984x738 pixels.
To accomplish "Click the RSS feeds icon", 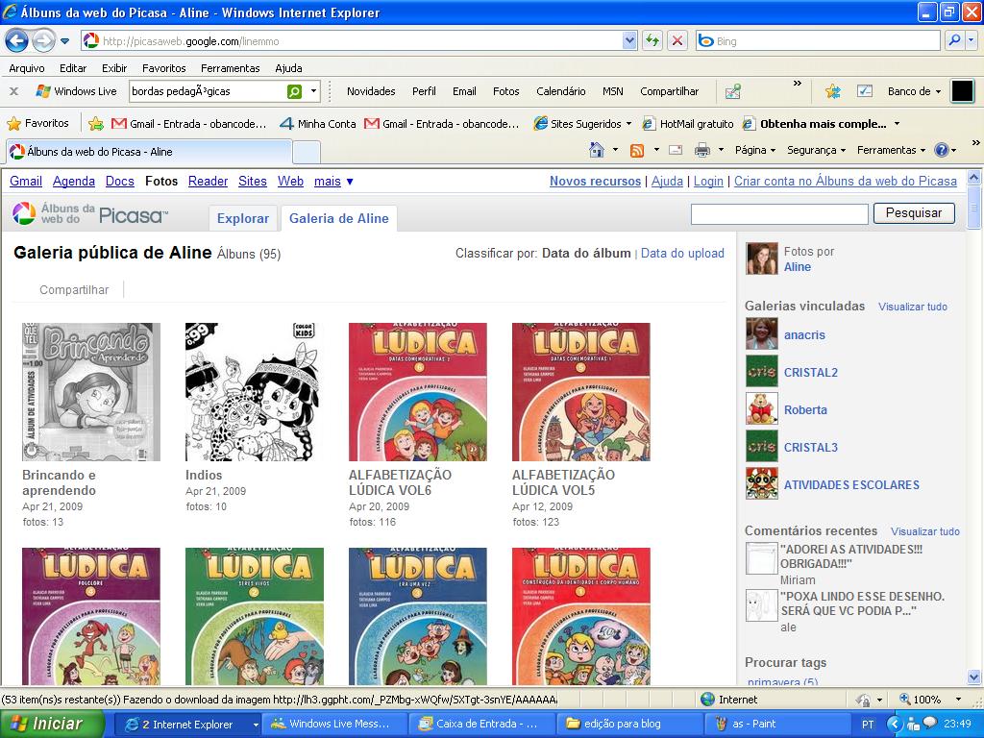I will click(637, 151).
